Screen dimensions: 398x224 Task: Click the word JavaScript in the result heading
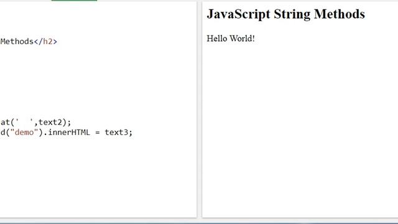(x=238, y=14)
